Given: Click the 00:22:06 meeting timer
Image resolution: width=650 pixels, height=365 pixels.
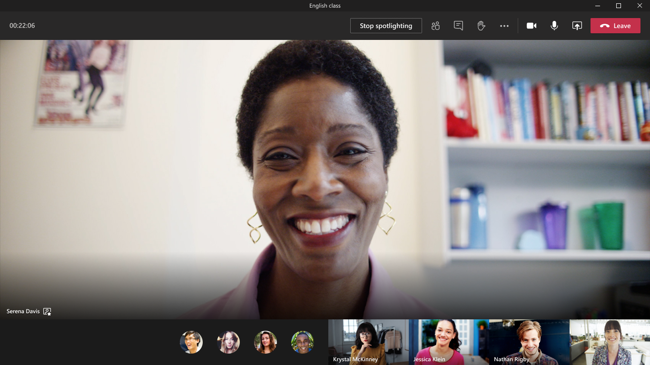Looking at the screenshot, I should point(21,26).
